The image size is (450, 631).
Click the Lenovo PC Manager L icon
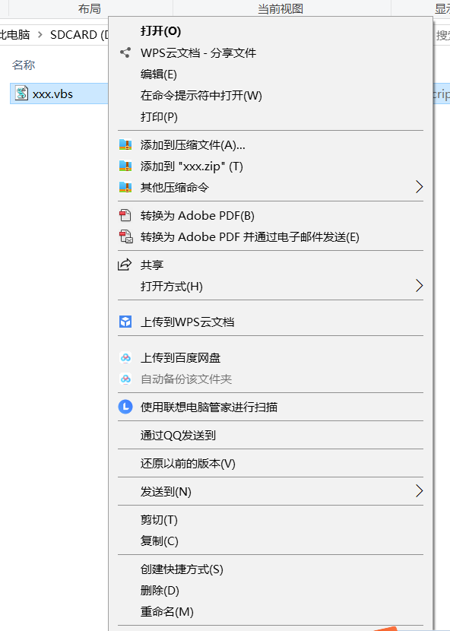[125, 407]
